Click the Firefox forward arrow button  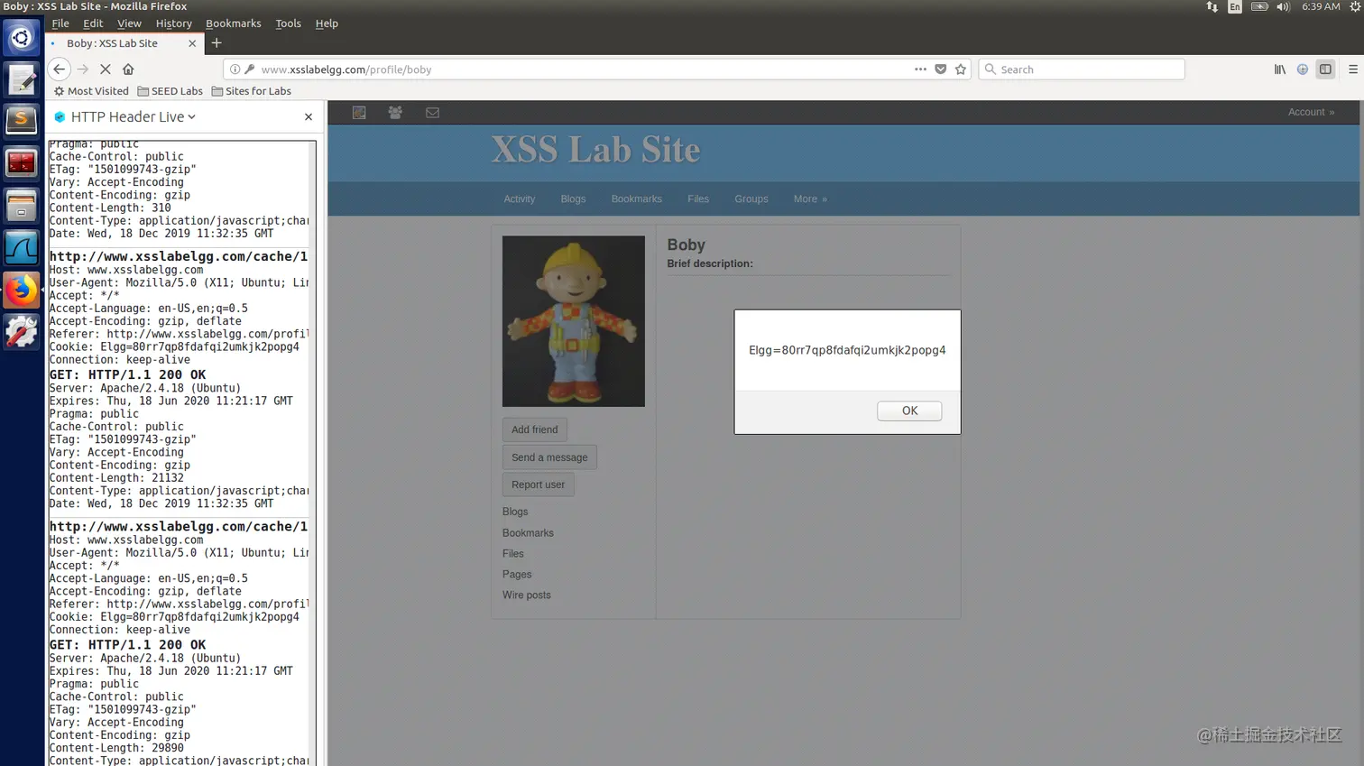tap(83, 69)
